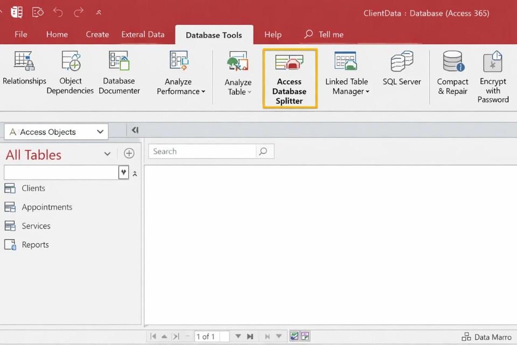Click the Search input field
Viewport: 517px width, 345px height.
click(x=202, y=151)
